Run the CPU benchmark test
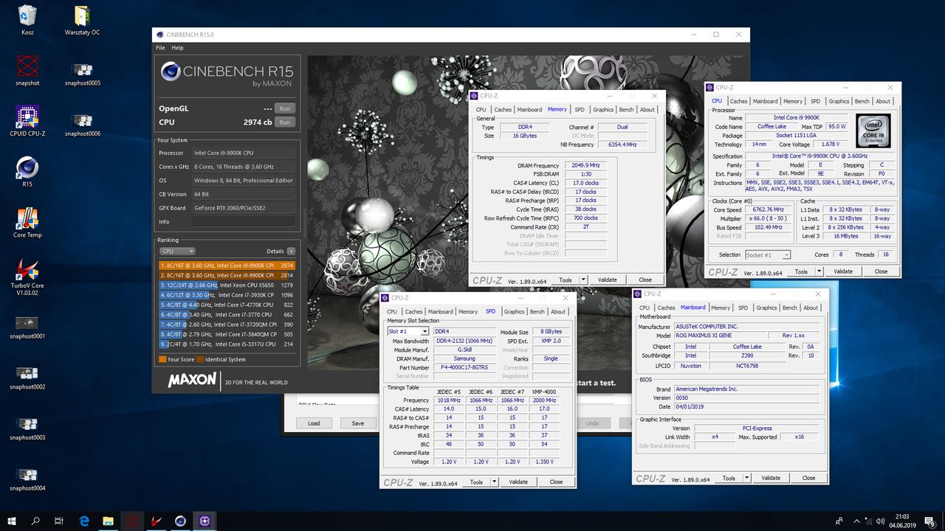This screenshot has height=531, width=945. tap(284, 122)
